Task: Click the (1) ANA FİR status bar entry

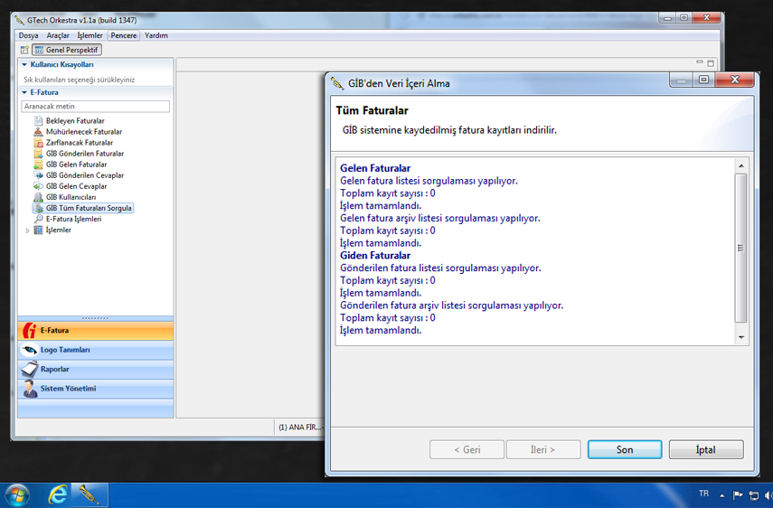Action: pos(300,428)
